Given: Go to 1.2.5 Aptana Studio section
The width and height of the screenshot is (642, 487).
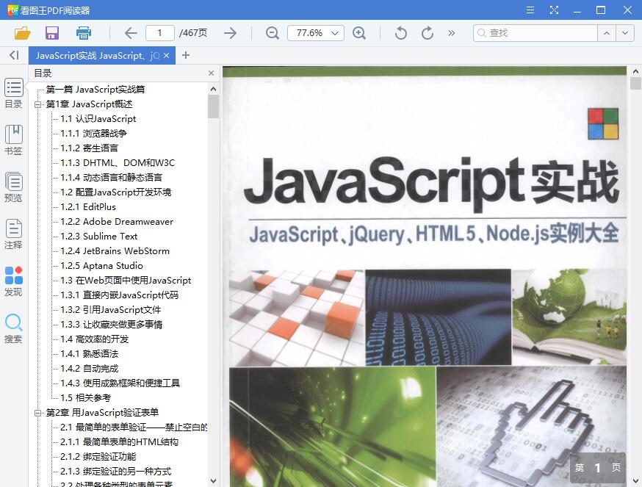Looking at the screenshot, I should [x=101, y=266].
